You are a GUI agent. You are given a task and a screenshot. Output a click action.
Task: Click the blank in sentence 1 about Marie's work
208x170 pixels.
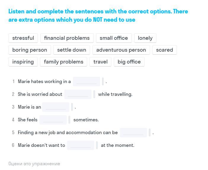(87, 82)
